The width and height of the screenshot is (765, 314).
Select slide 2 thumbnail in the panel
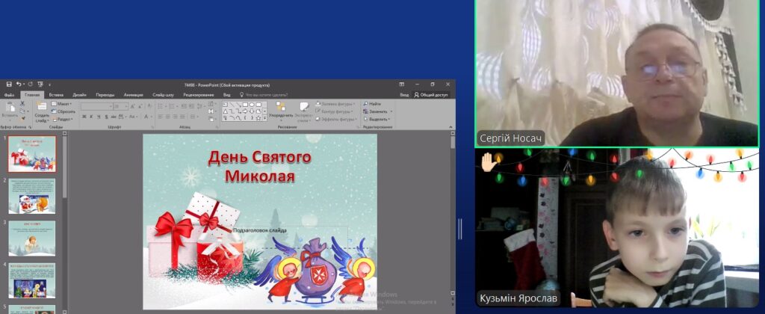[x=32, y=197]
